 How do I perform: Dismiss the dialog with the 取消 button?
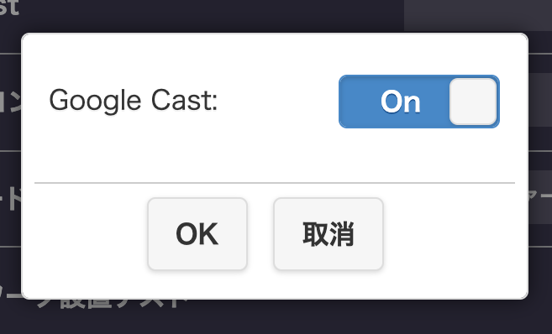pos(329,234)
